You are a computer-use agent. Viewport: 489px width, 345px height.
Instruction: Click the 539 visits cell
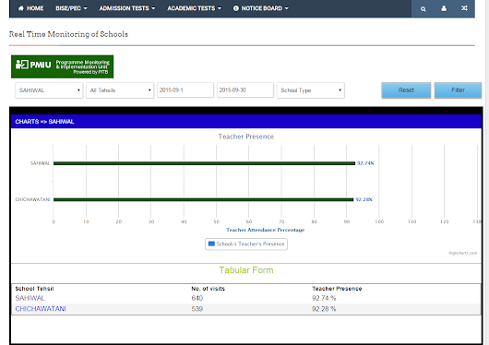coord(197,309)
